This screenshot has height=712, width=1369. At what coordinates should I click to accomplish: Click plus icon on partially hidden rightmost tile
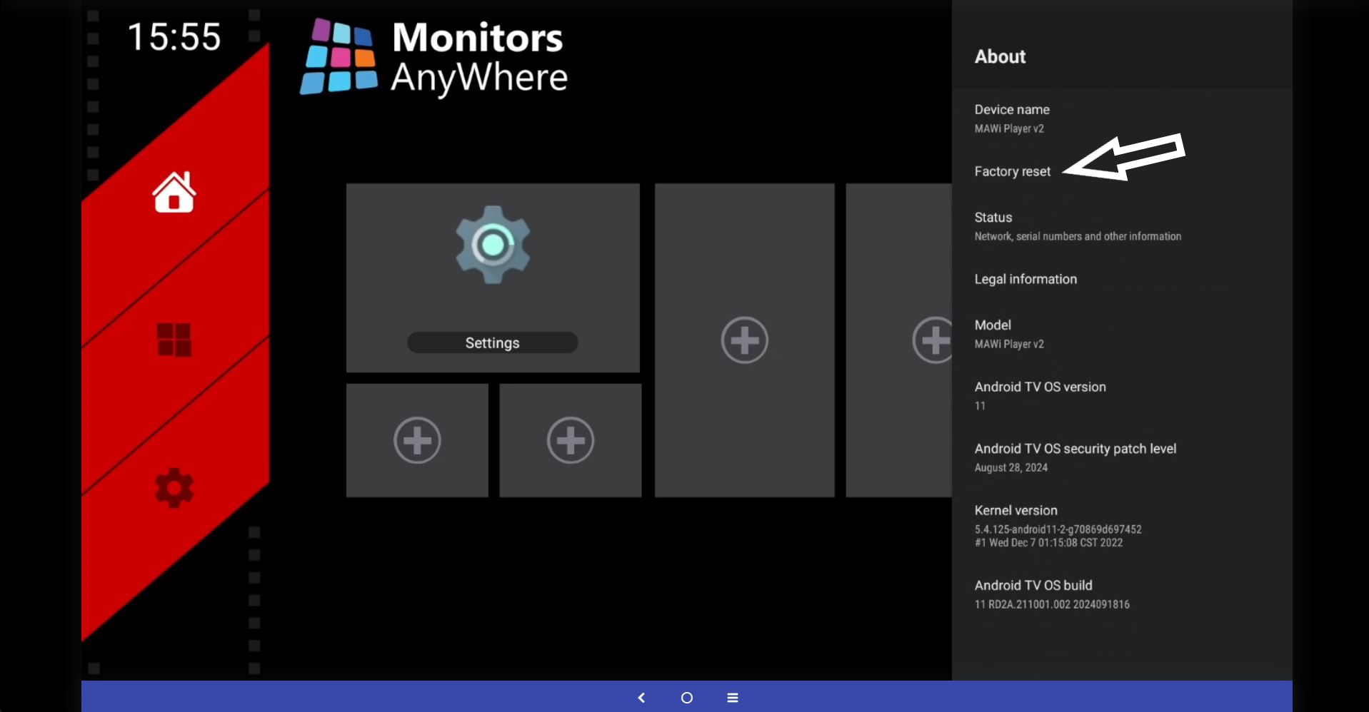tap(931, 340)
